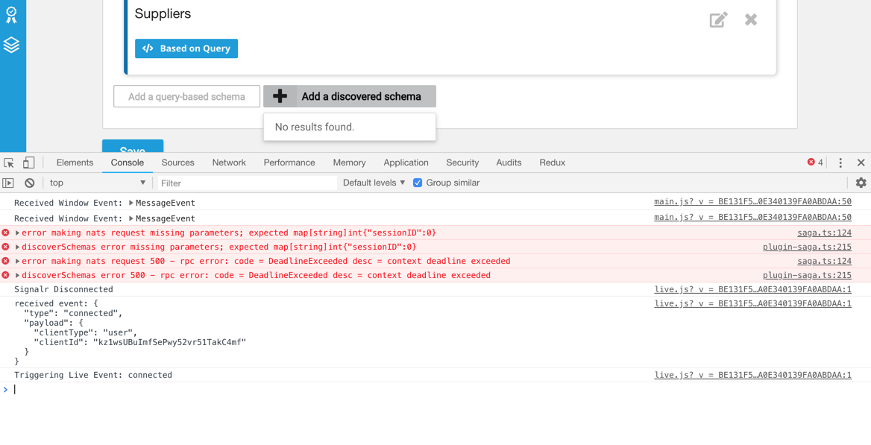Remove the Suppliers schema with X icon
The width and height of the screenshot is (871, 445).
coord(751,20)
